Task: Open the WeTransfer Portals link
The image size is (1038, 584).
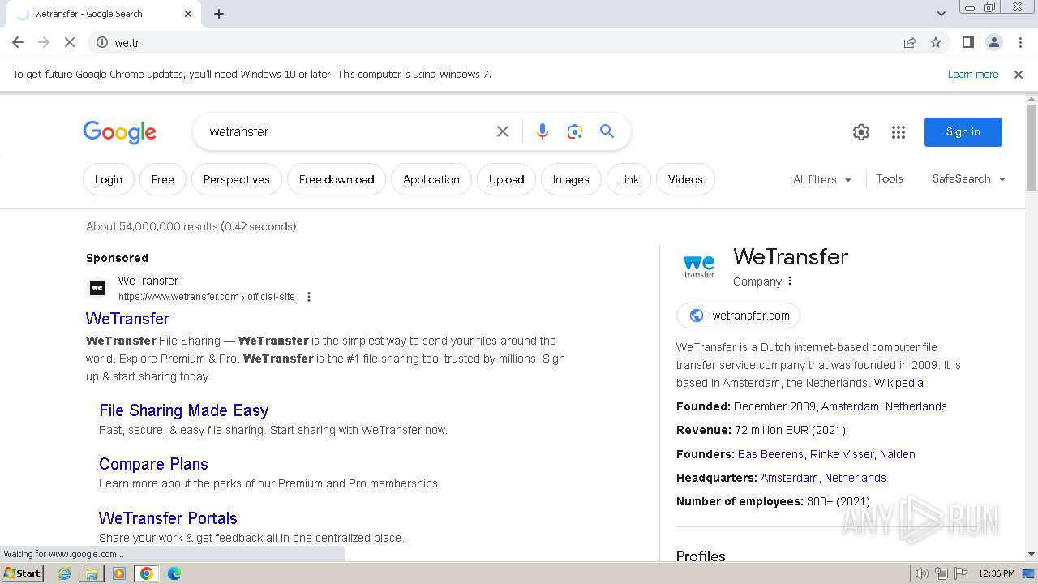Action: [168, 518]
